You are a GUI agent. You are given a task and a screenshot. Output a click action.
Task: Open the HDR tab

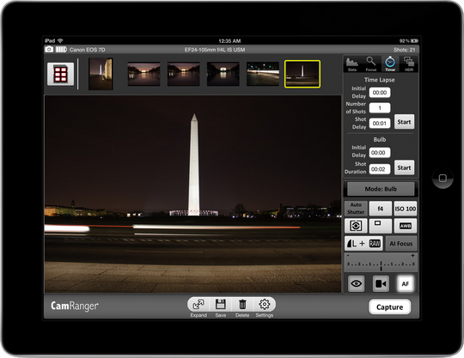pos(409,64)
